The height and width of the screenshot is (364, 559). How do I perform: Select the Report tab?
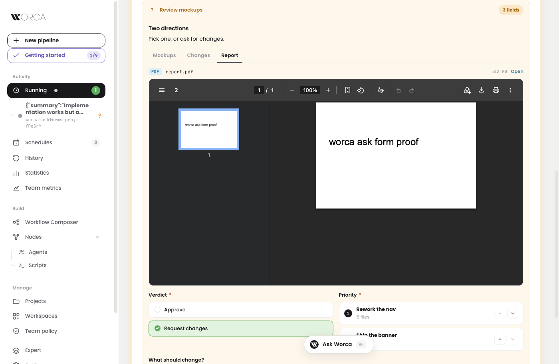[x=230, y=55]
